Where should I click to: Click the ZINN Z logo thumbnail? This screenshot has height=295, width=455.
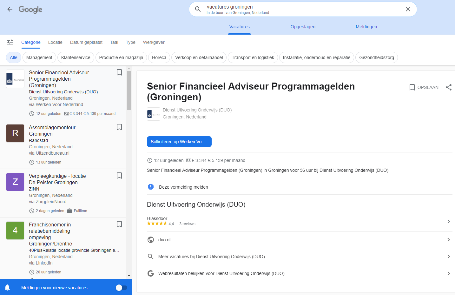tap(15, 182)
